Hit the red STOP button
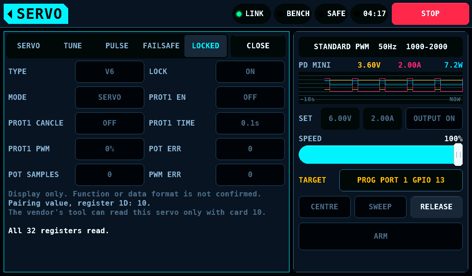Viewport: 472px width, 276px height. point(430,14)
